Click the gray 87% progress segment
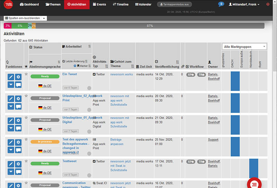 pyautogui.click(x=150, y=26)
